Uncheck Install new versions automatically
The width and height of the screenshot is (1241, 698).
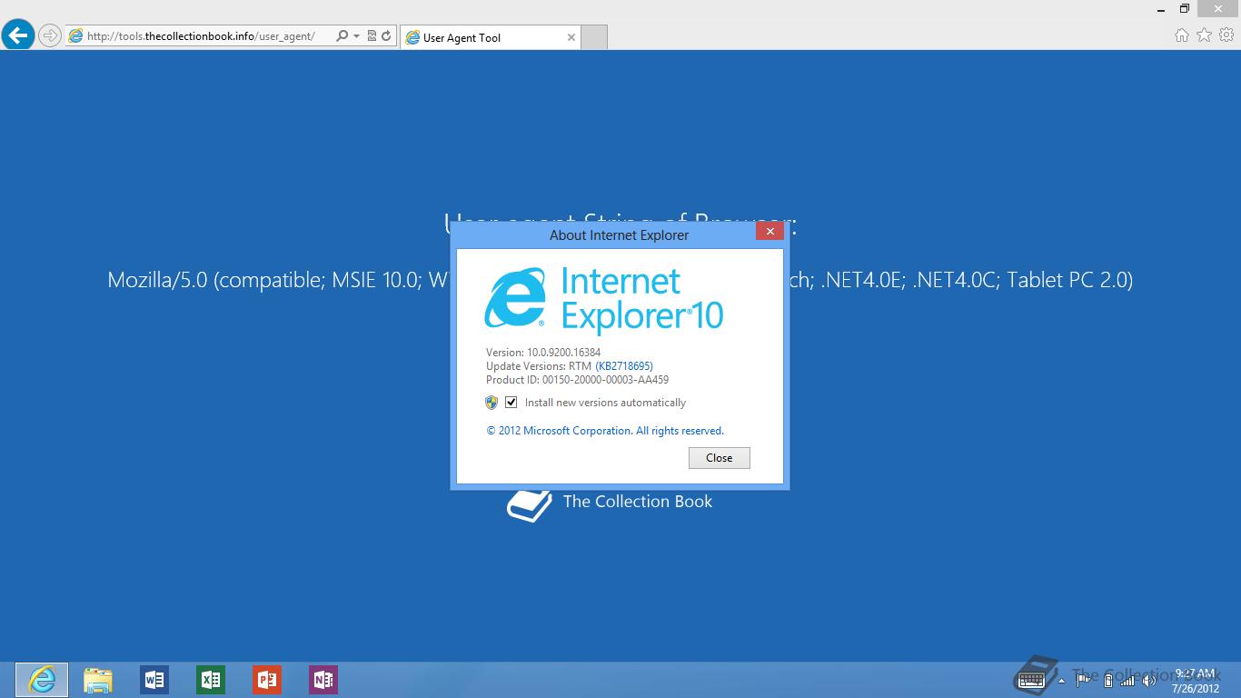pos(511,403)
